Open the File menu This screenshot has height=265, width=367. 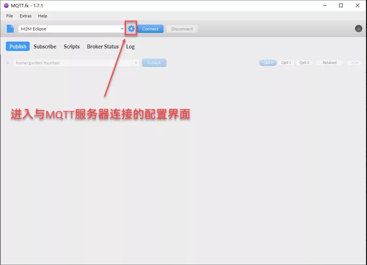pyautogui.click(x=9, y=16)
